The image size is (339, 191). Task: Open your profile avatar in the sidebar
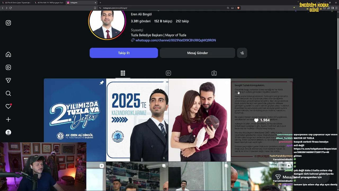(x=8, y=132)
